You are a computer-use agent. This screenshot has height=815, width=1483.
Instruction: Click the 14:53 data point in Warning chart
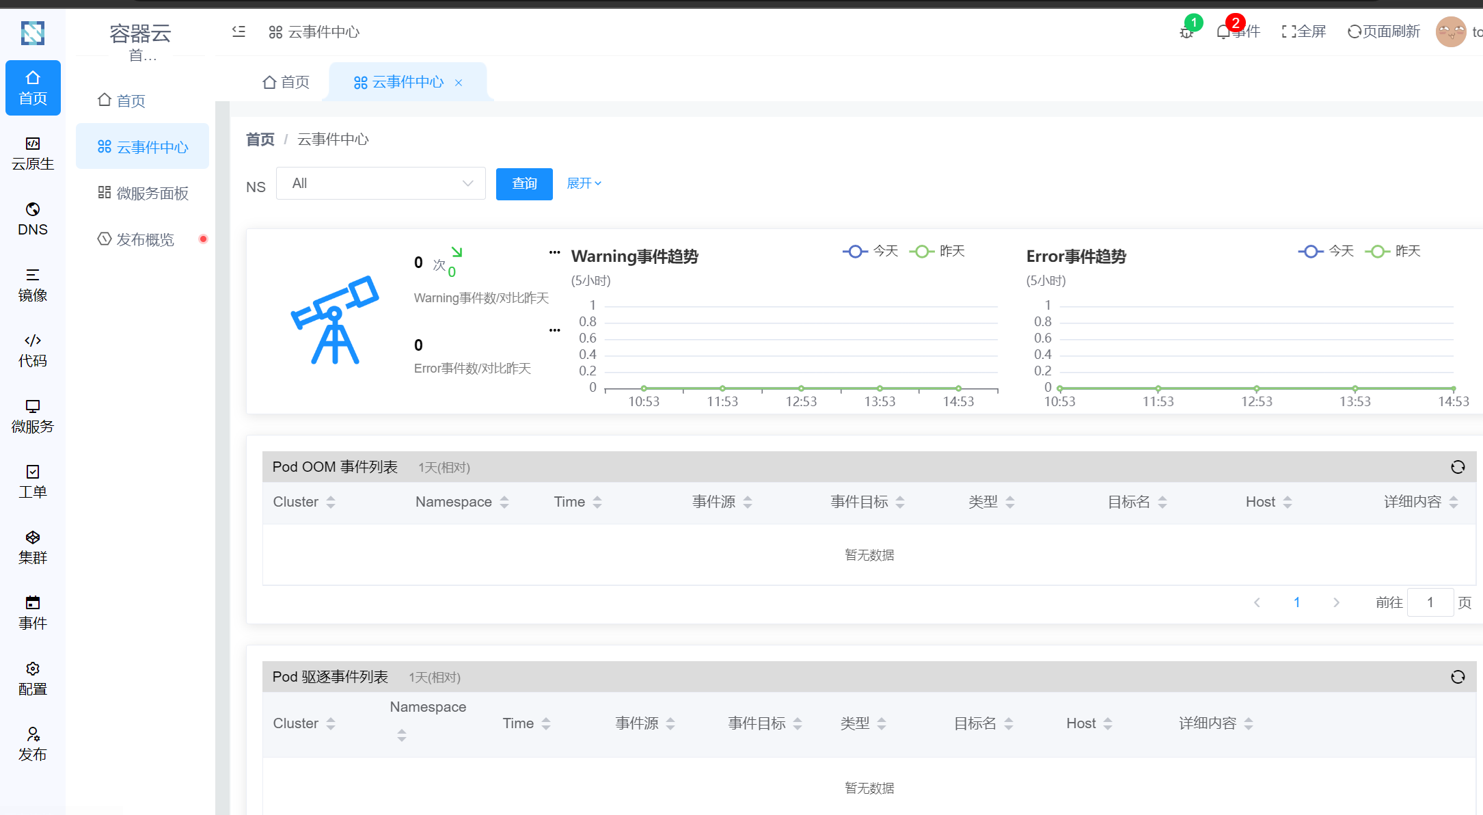click(x=959, y=388)
